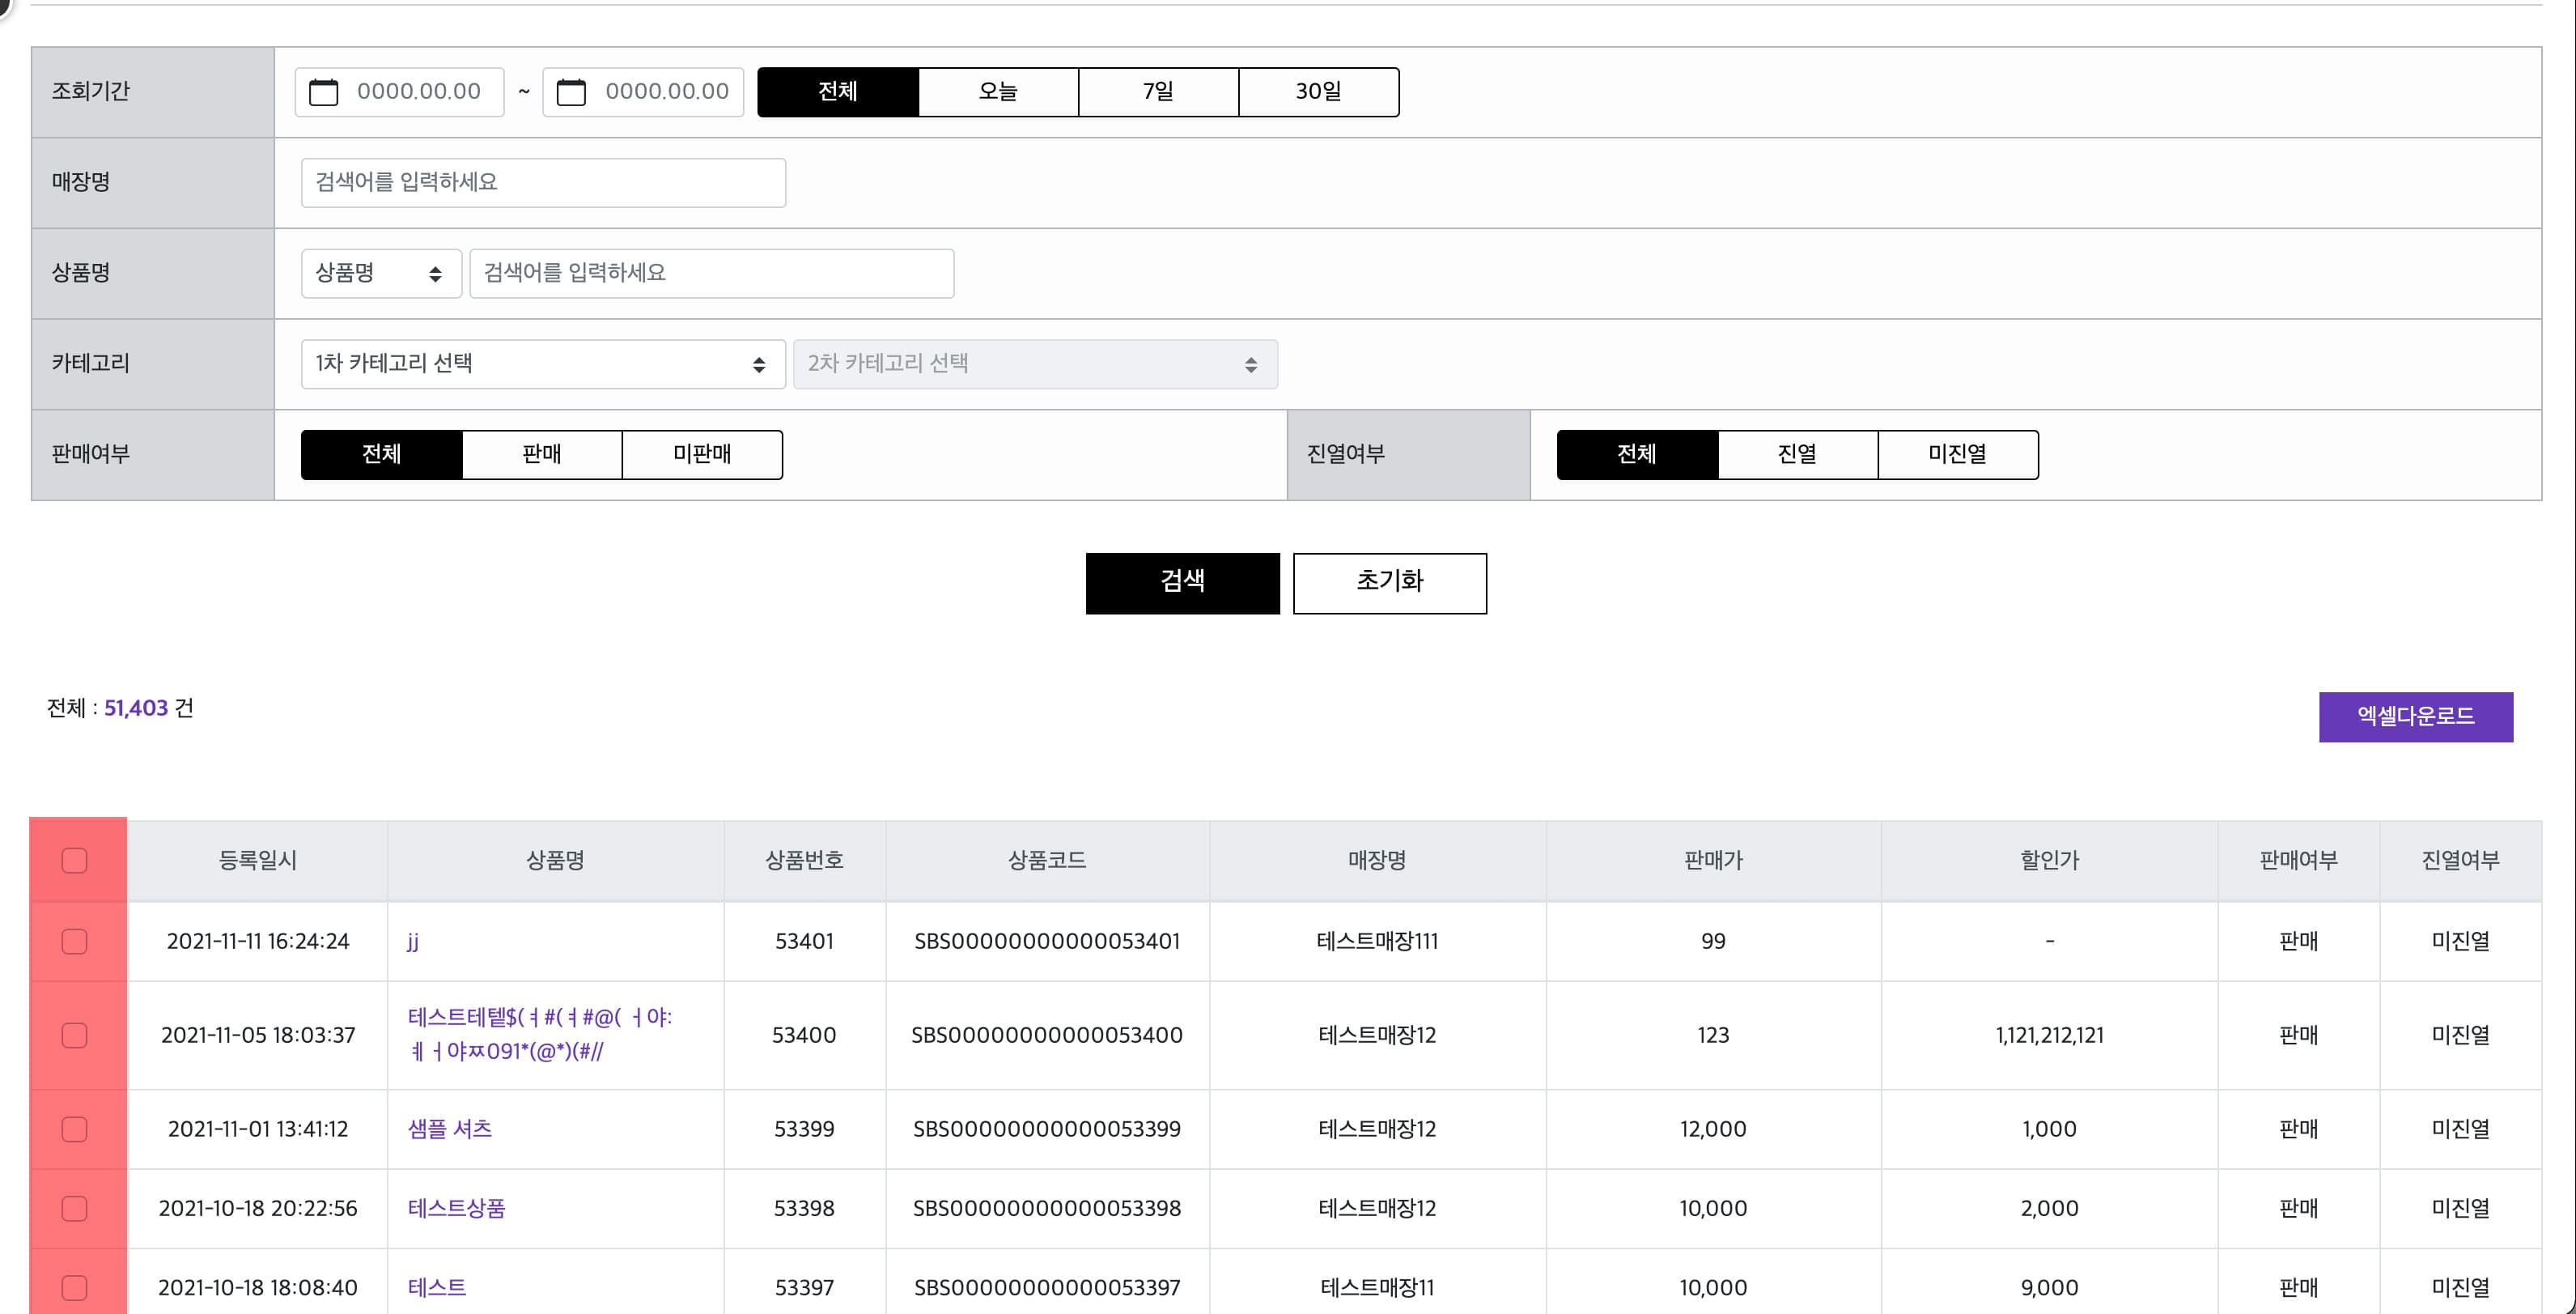Image resolution: width=2576 pixels, height=1314 pixels.
Task: Click the 엑셀다운로드 download button
Action: [2416, 717]
